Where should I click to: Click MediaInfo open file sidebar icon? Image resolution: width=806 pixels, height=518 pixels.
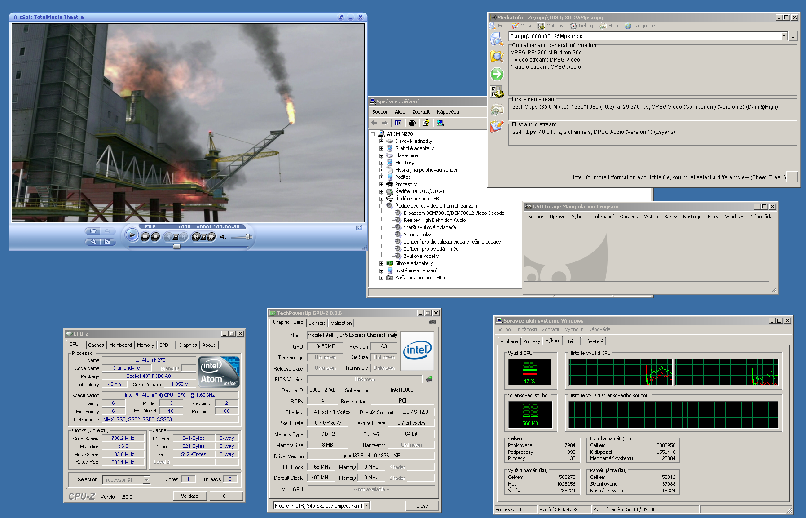pos(497,39)
